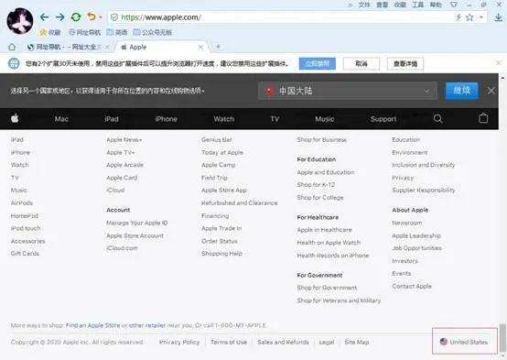Open the Privacy Policy footer link
507x360 pixels.
(x=179, y=342)
